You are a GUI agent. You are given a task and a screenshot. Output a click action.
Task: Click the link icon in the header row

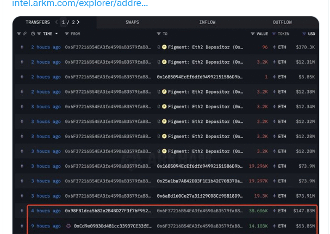coord(24,34)
